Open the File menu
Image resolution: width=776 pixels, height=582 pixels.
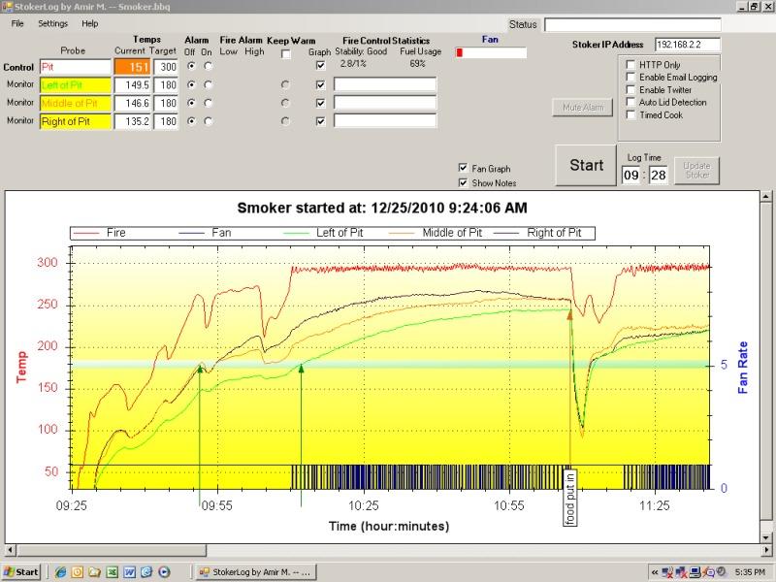[17, 22]
